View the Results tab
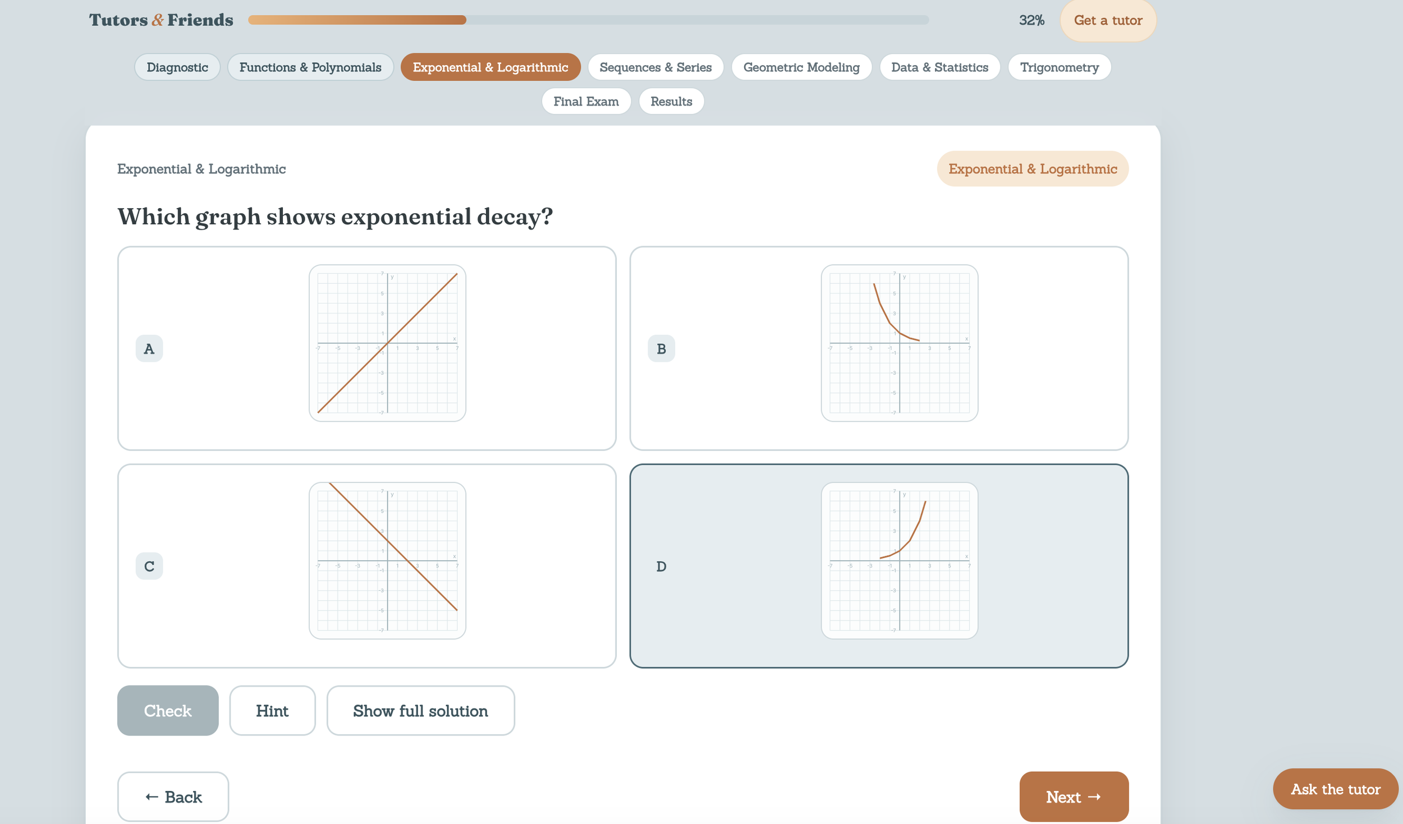This screenshot has width=1403, height=824. 671,102
